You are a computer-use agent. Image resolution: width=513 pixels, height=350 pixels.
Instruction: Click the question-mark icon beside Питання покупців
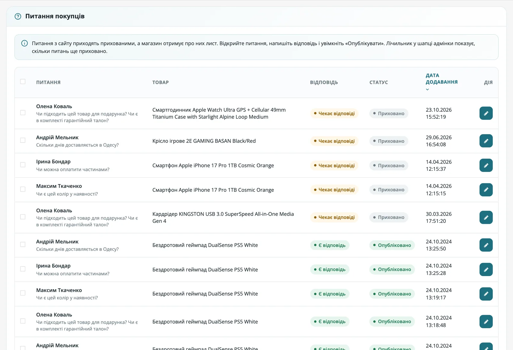(x=18, y=16)
